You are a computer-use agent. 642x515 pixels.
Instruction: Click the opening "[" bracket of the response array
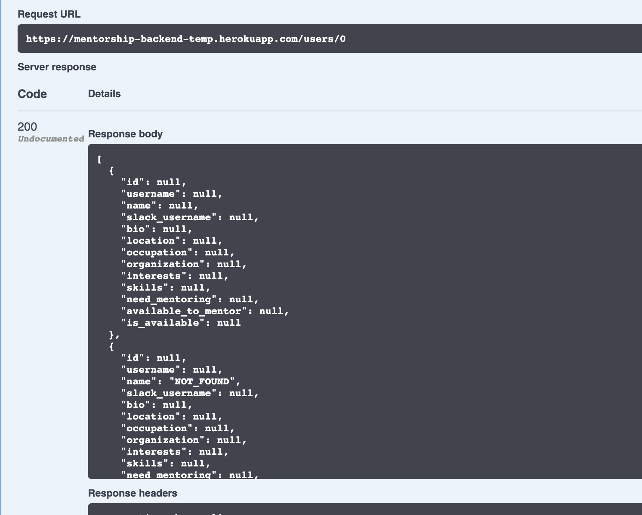tap(99, 159)
